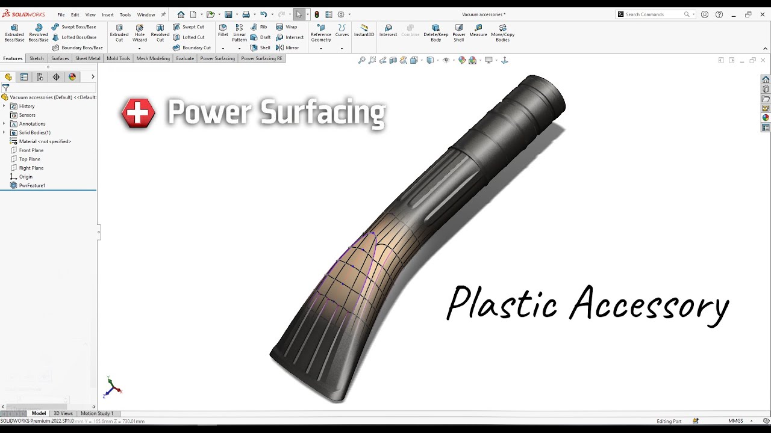Select the Fillet tool
The height and width of the screenshot is (433, 771).
click(223, 31)
